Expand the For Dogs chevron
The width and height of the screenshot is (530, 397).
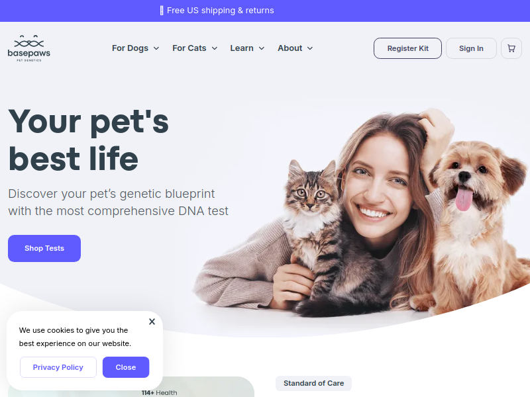[x=156, y=48]
